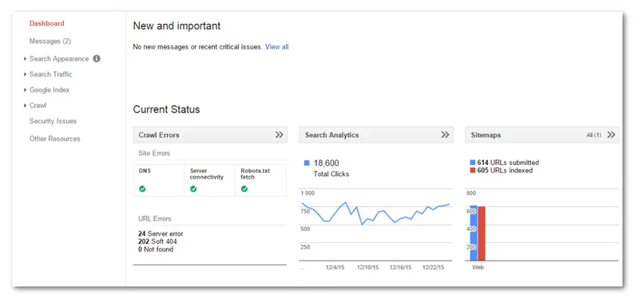Open the Dashboard page in sidebar
The image size is (639, 298).
pos(46,24)
